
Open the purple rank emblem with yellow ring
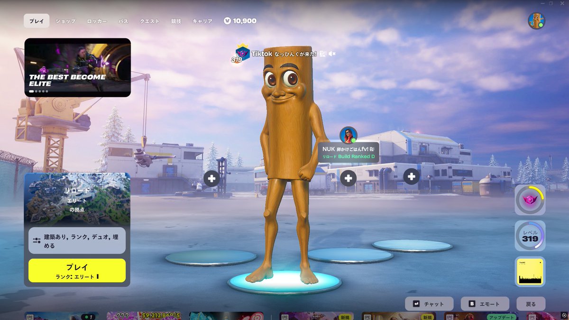pyautogui.click(x=530, y=200)
